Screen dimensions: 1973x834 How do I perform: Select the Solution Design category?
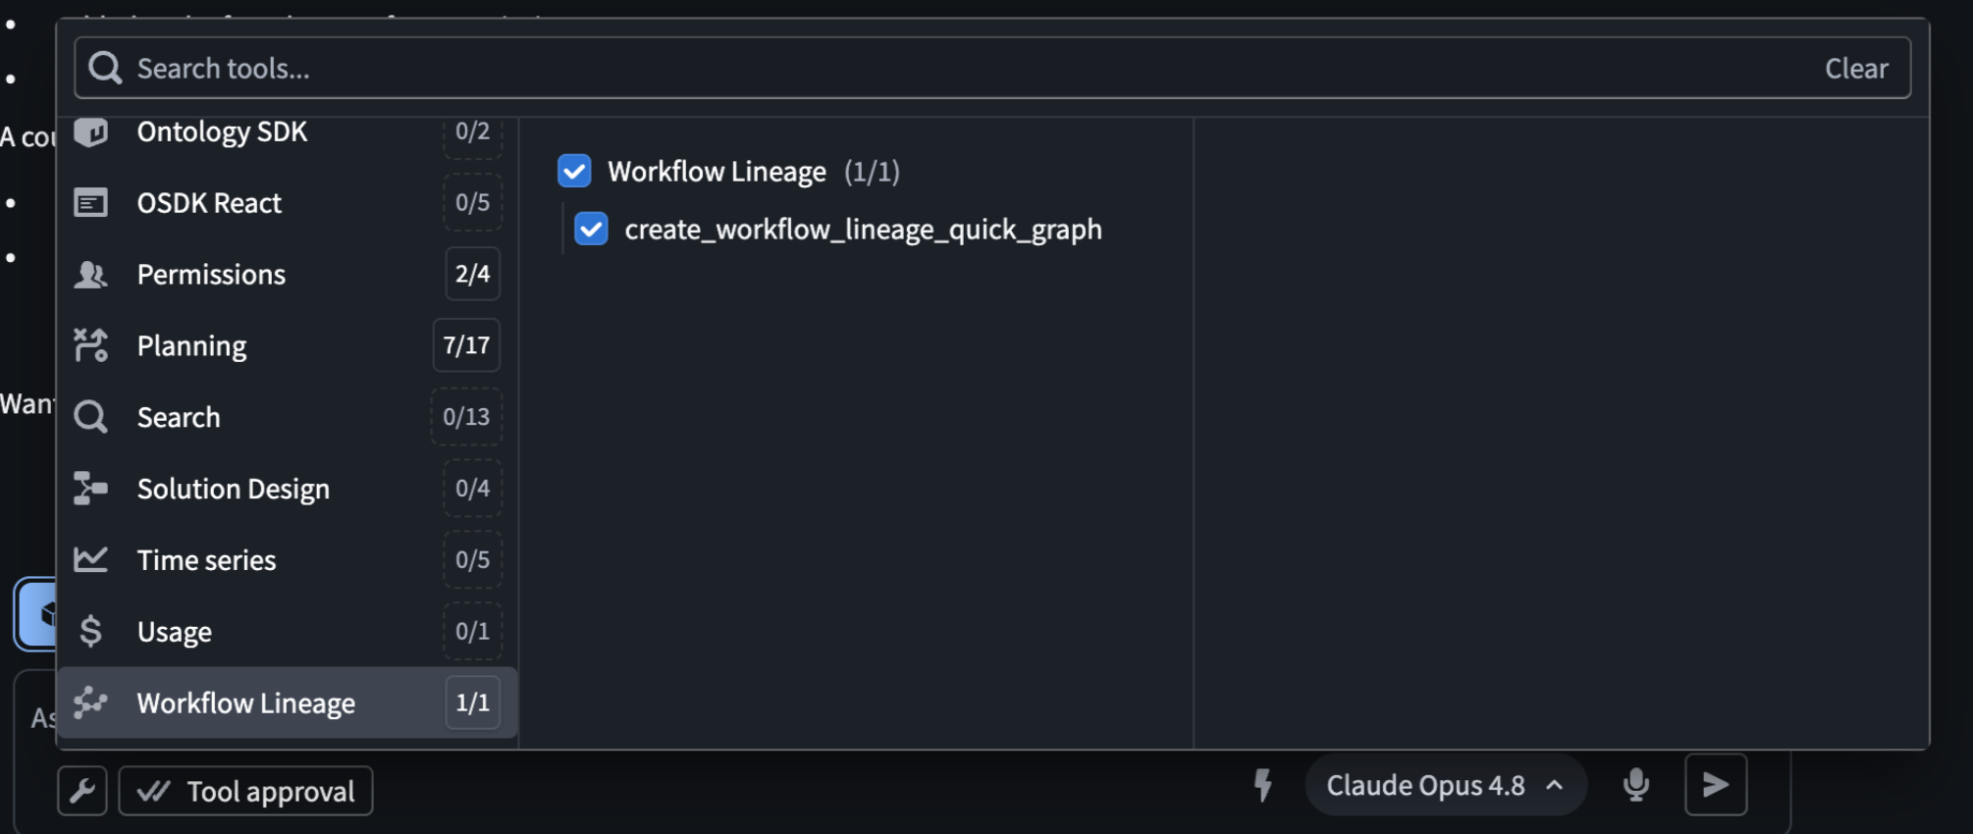(x=287, y=489)
